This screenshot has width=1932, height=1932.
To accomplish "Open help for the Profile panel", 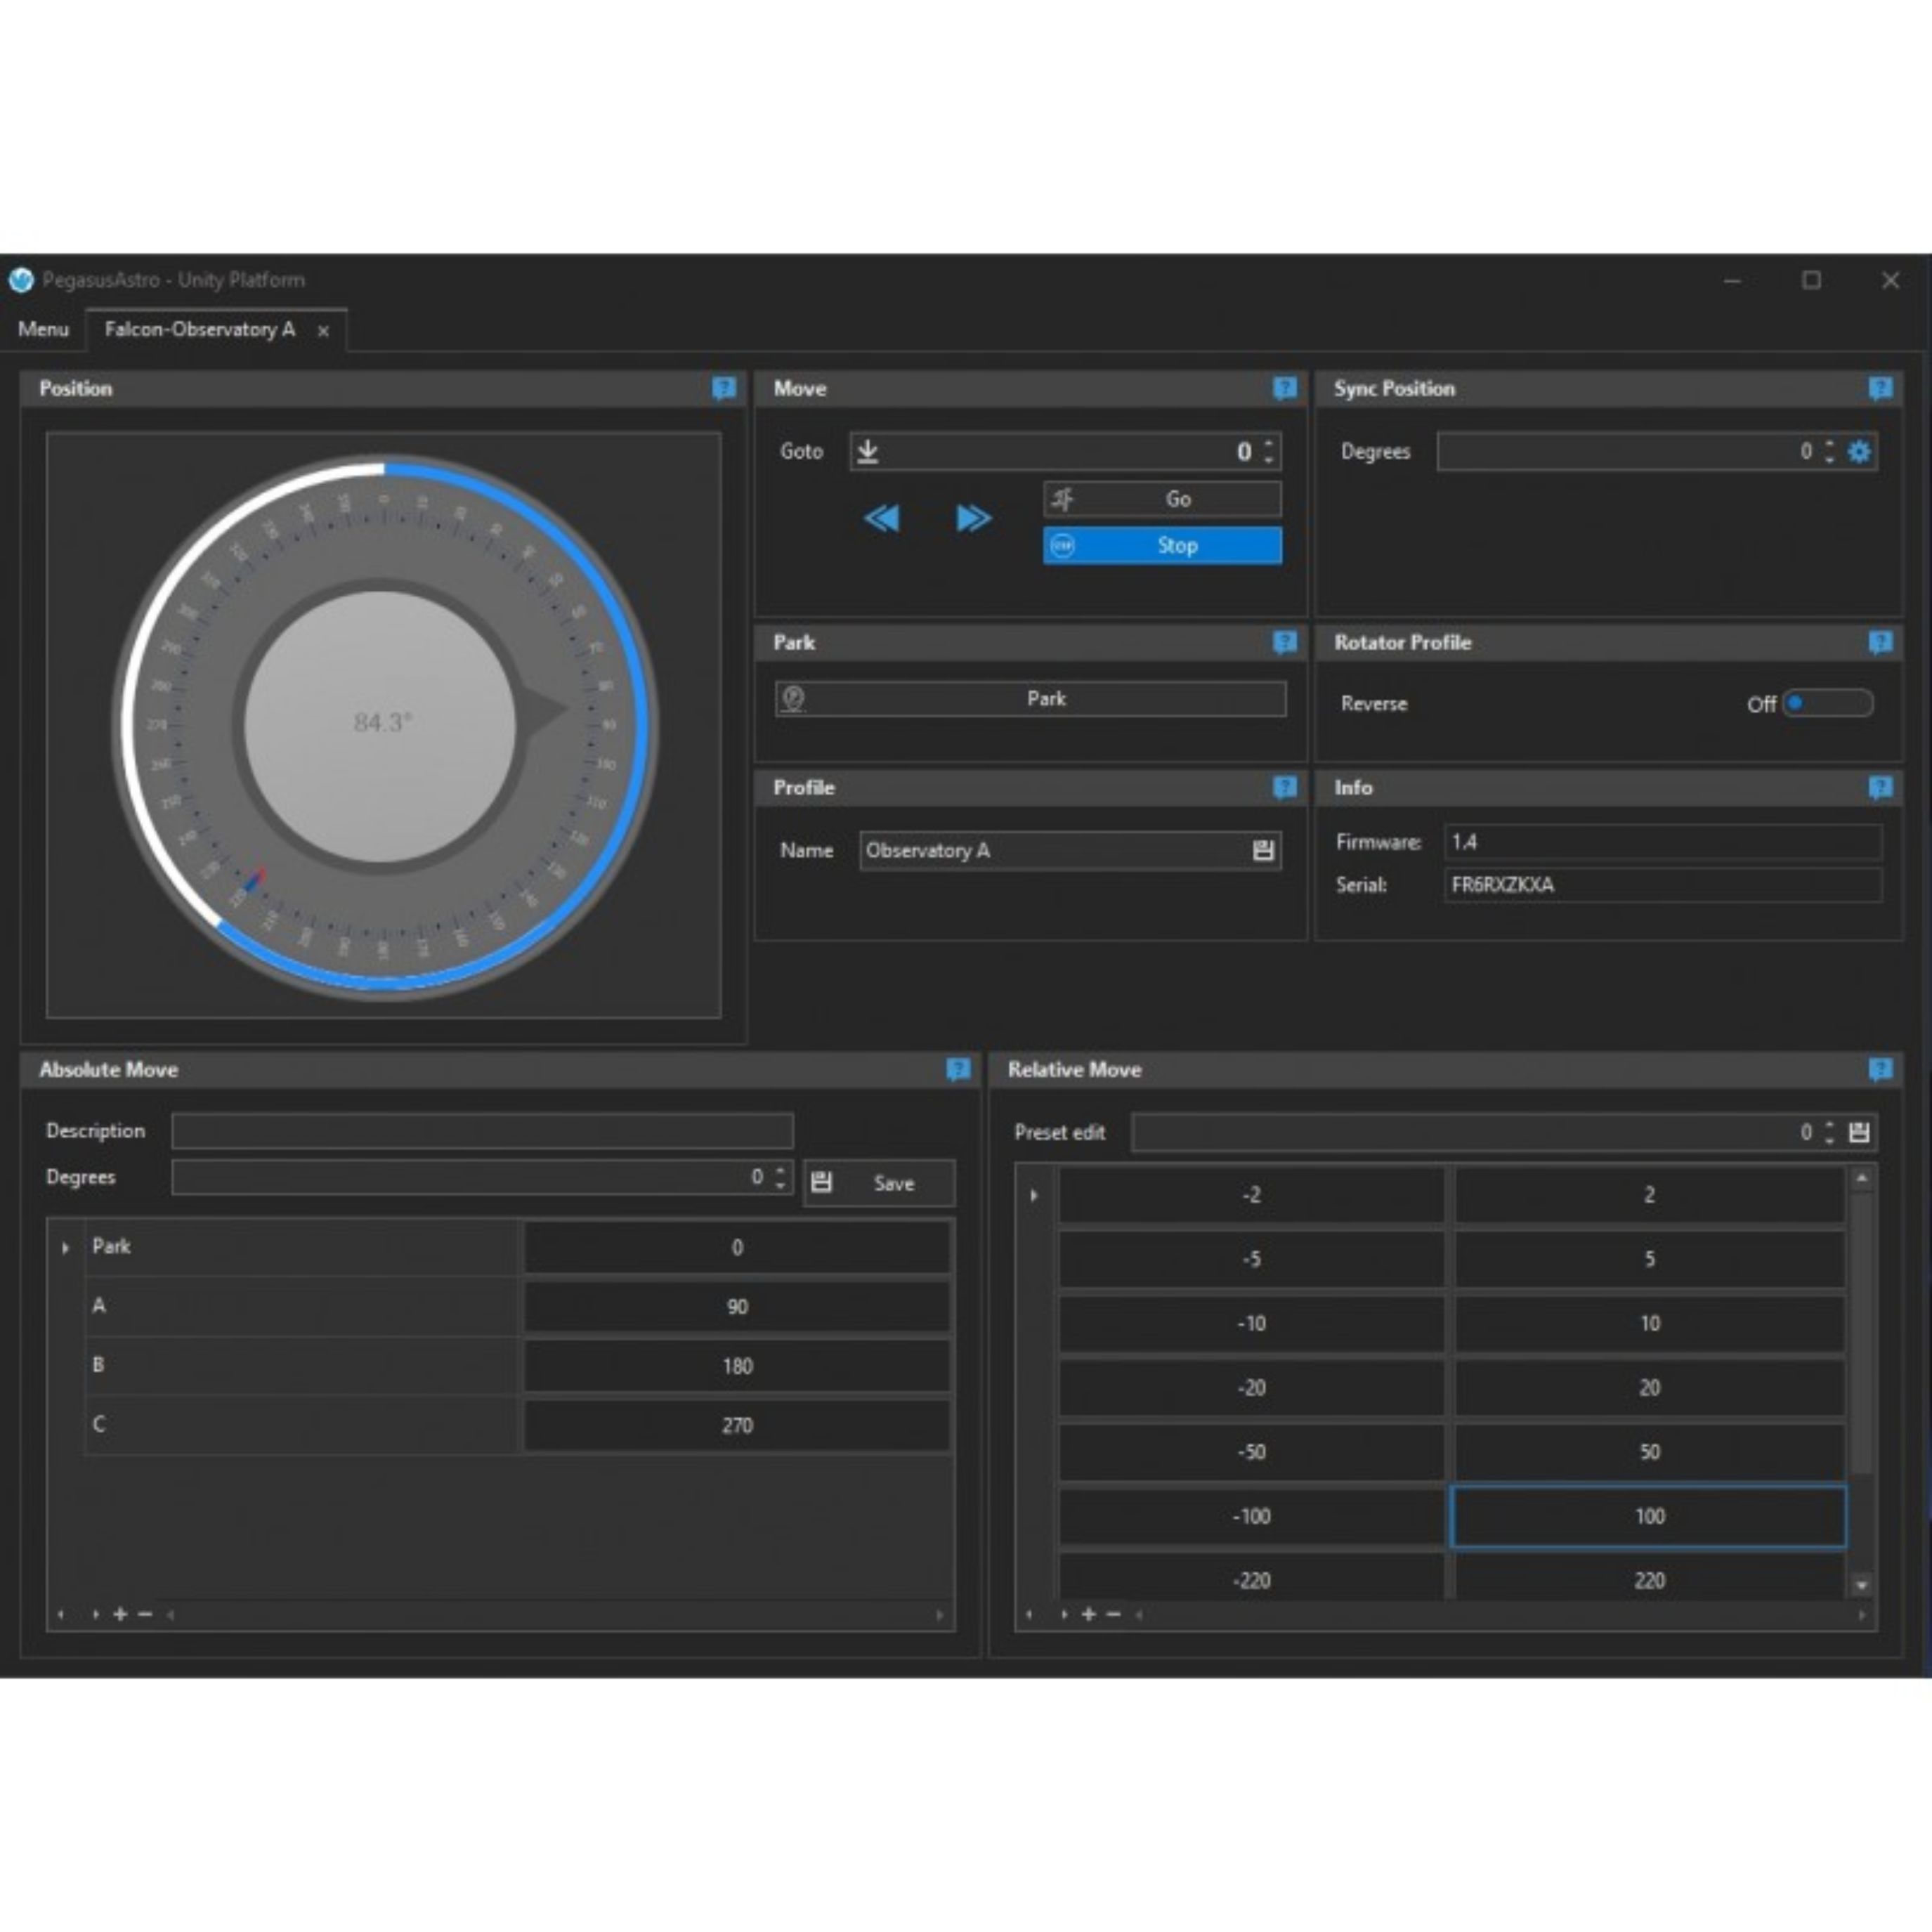I will tap(1285, 787).
